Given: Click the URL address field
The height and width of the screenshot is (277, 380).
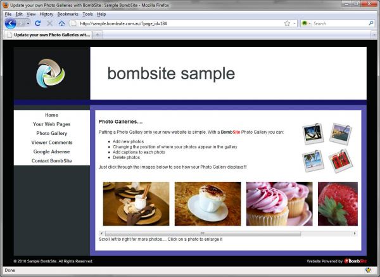Looking at the screenshot, I should (x=180, y=23).
